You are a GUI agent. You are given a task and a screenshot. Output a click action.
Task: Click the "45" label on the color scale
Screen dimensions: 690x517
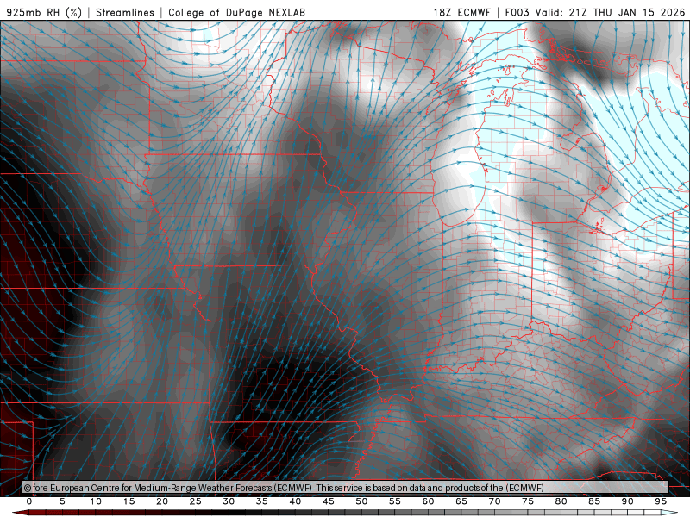click(329, 501)
